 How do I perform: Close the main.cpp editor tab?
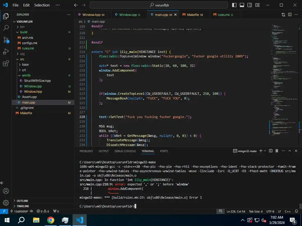pyautogui.click(x=175, y=15)
